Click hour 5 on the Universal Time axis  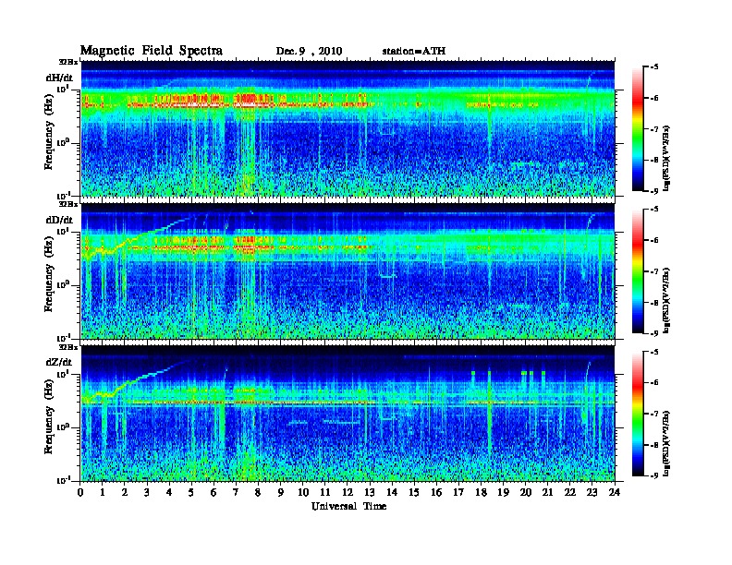point(191,493)
